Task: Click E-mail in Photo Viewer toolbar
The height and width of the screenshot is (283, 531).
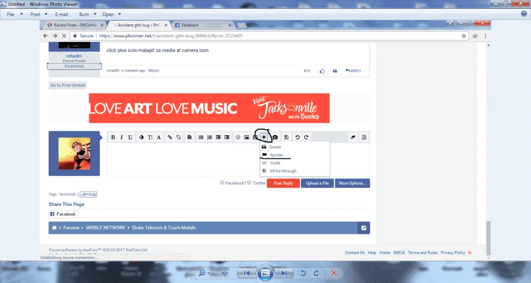Action: (62, 14)
